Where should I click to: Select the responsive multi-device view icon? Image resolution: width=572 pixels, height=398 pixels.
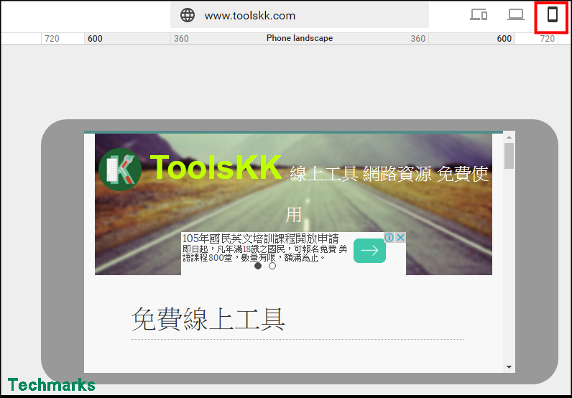(x=479, y=15)
